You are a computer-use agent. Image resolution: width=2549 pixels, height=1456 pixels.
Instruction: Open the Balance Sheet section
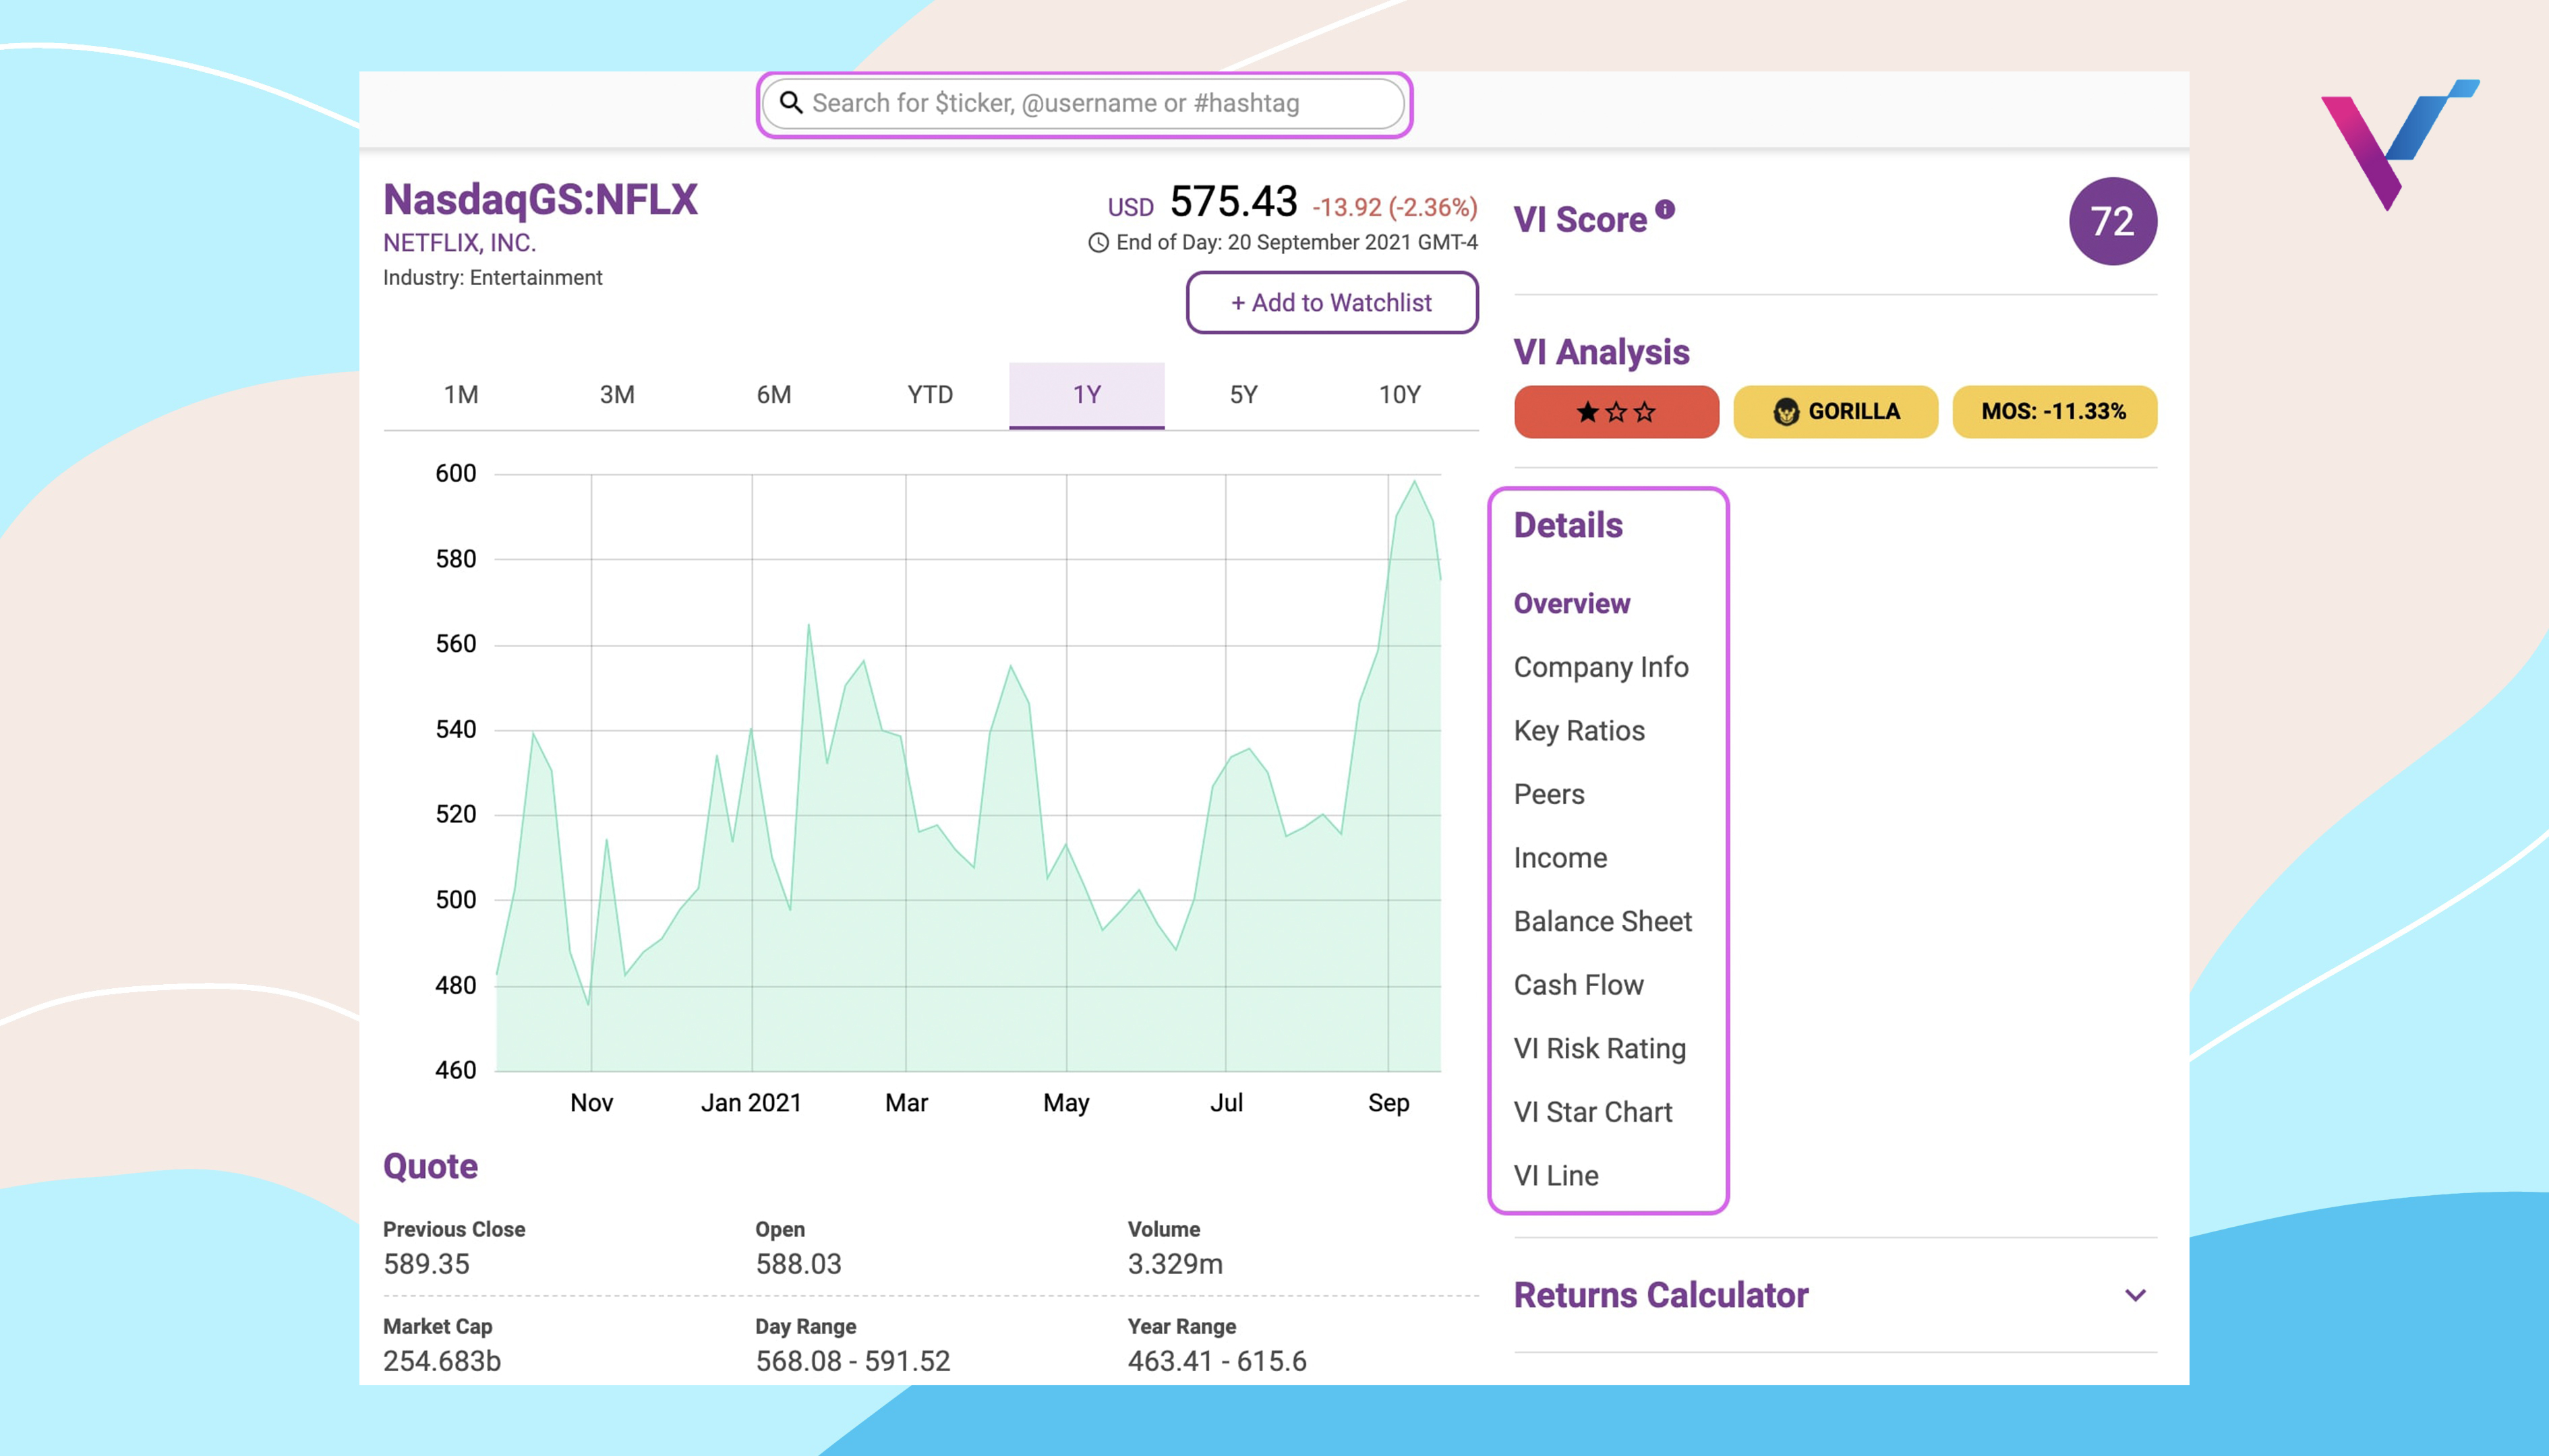[x=1603, y=921]
